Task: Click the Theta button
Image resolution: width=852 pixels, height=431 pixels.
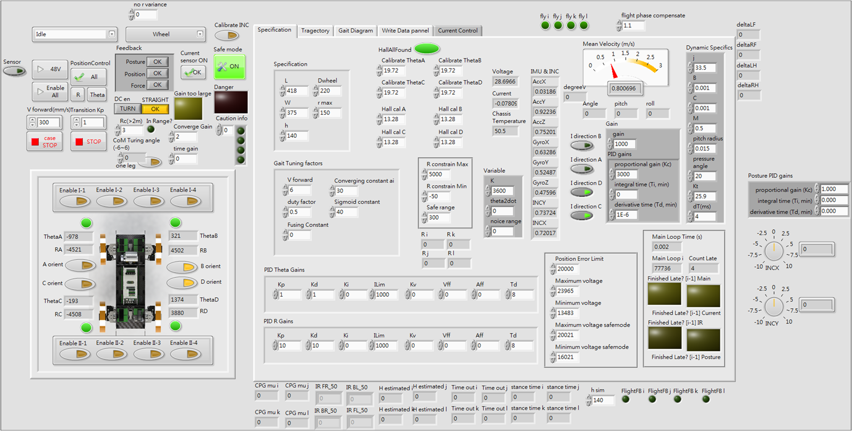Action: (96, 95)
